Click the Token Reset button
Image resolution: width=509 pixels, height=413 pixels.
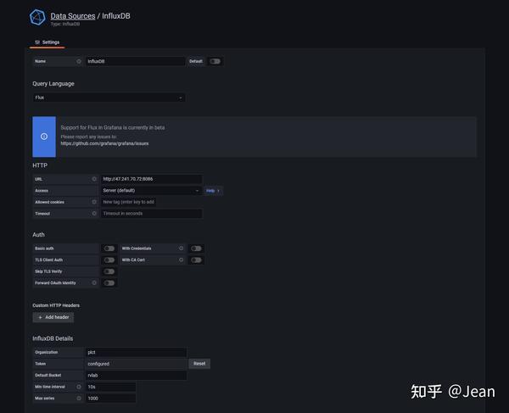pos(199,364)
